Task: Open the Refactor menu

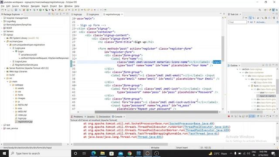Action: pyautogui.click(x=25, y=6)
